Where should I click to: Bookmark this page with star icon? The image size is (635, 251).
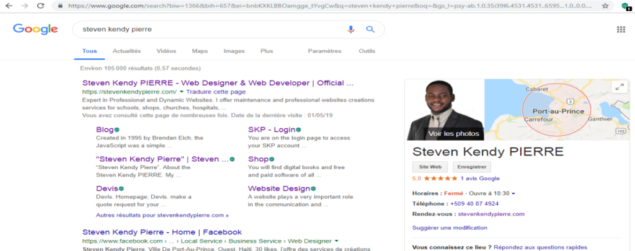[605, 6]
